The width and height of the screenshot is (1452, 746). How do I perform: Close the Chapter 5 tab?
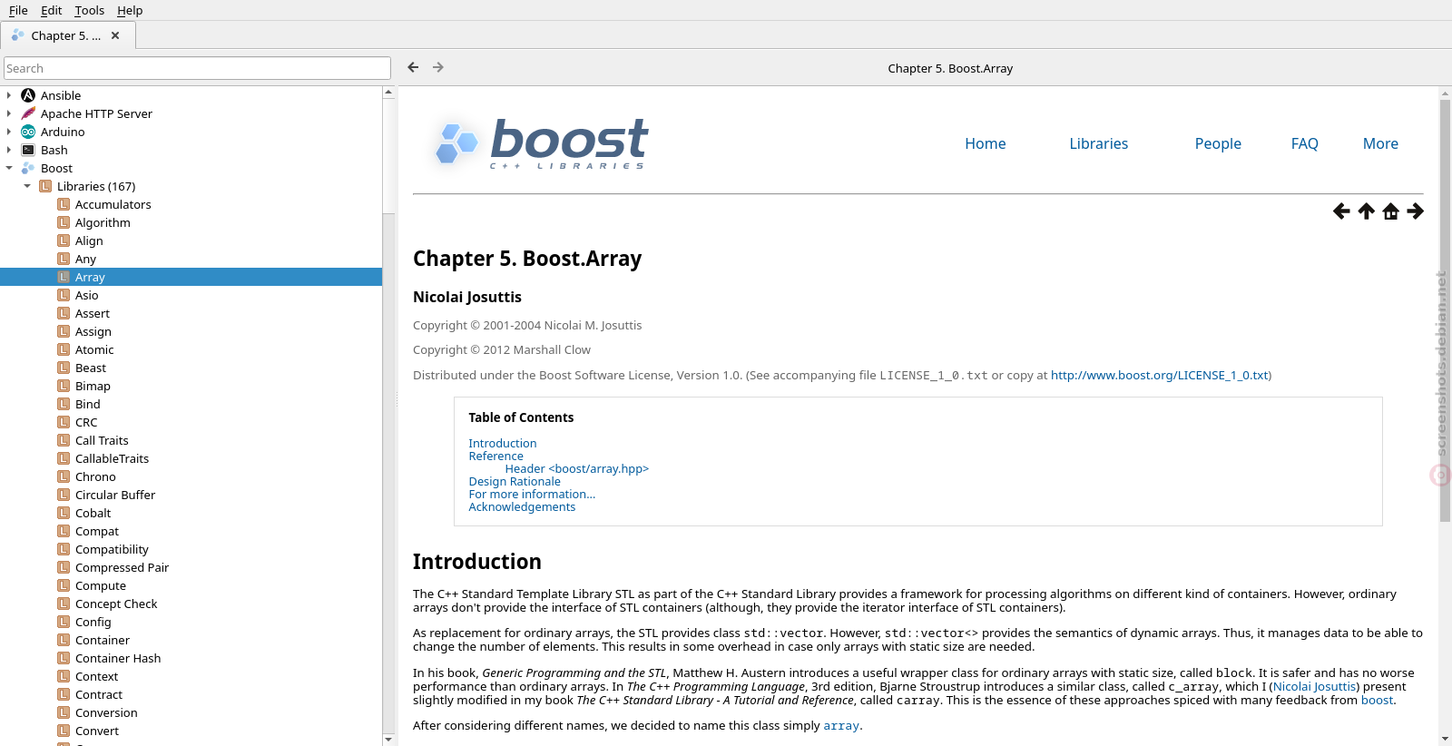[x=115, y=35]
